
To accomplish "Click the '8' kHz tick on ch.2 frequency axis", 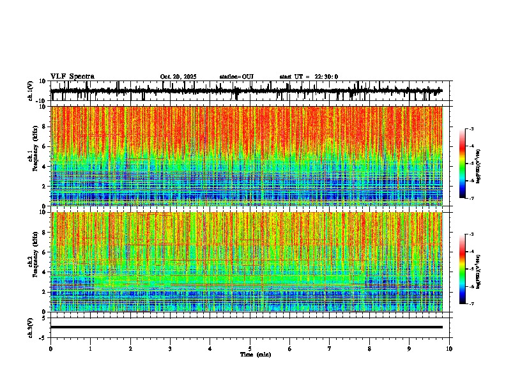I will pyautogui.click(x=45, y=233).
